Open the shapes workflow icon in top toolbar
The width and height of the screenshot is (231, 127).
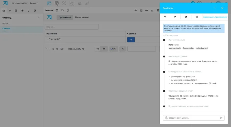point(64,3)
